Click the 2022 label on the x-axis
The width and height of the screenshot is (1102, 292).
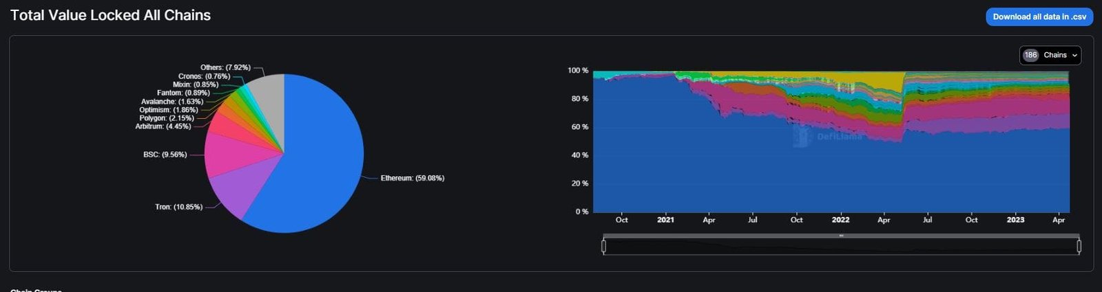click(x=840, y=220)
